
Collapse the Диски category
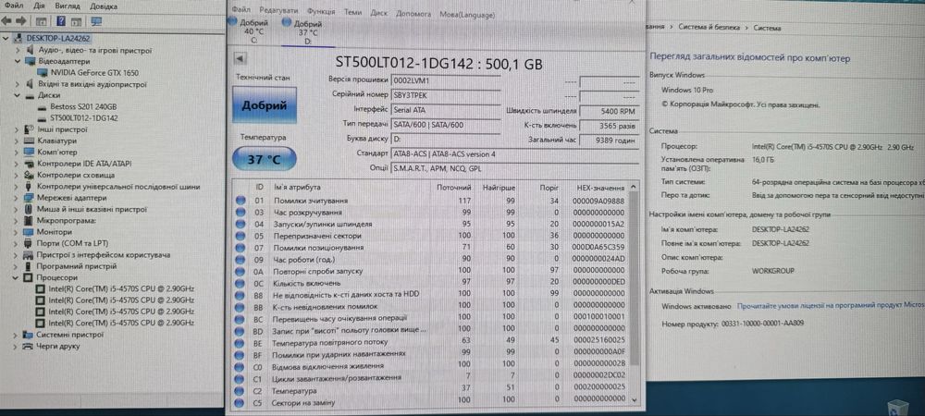(17, 95)
